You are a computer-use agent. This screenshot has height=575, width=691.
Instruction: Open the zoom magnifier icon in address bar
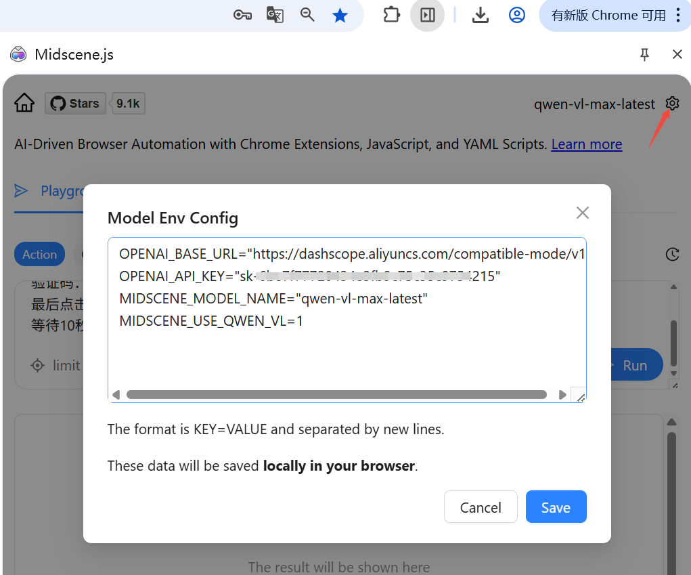pyautogui.click(x=307, y=15)
